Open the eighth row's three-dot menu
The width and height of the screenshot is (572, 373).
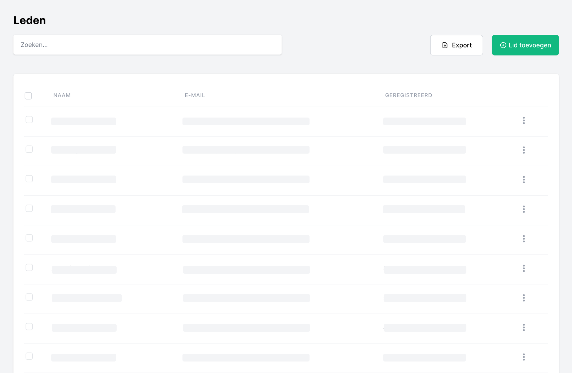click(x=524, y=327)
